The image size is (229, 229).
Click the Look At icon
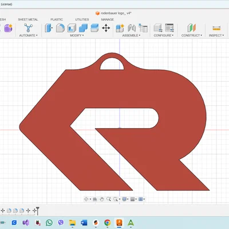(x=95, y=199)
